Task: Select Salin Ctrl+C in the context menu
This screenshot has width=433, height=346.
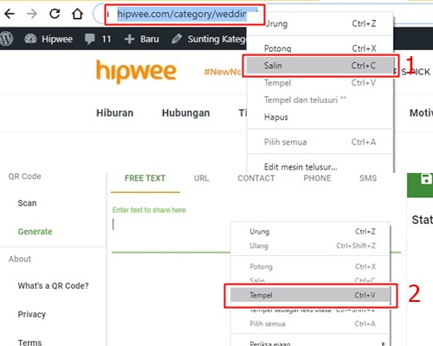Action: 320,66
